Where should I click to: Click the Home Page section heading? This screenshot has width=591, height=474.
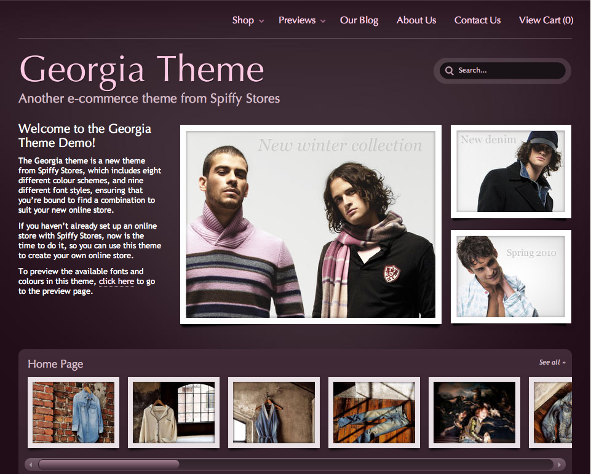(55, 364)
